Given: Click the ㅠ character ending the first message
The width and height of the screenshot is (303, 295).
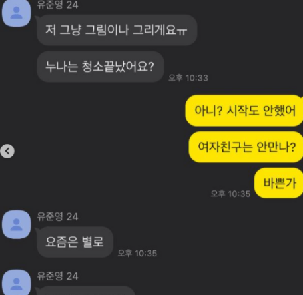Looking at the screenshot, I should pos(182,31).
